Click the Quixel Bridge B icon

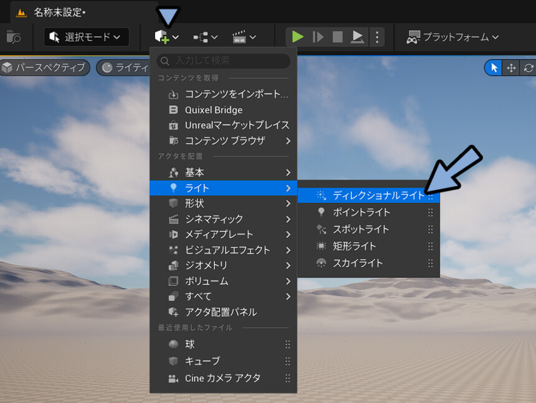pyautogui.click(x=173, y=110)
